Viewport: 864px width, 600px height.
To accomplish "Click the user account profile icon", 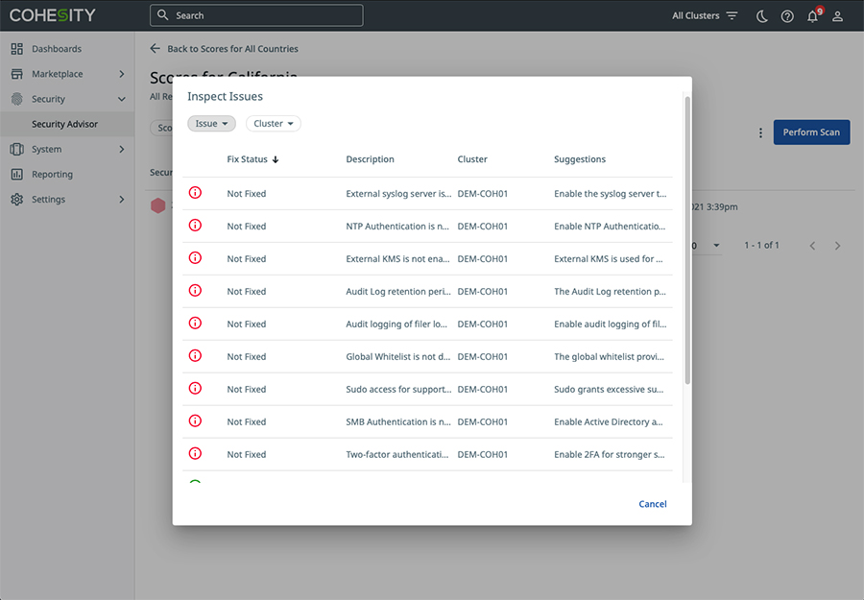I will point(837,16).
